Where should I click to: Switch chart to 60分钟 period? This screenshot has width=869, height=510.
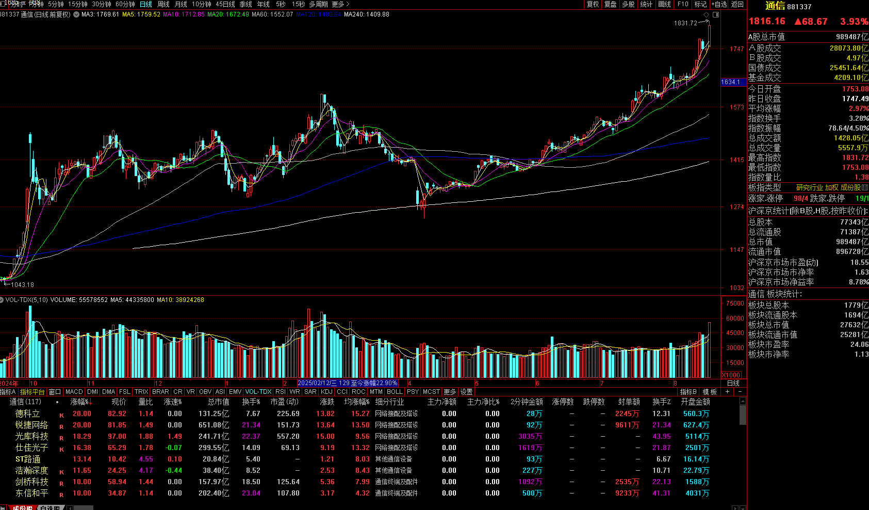(125, 4)
